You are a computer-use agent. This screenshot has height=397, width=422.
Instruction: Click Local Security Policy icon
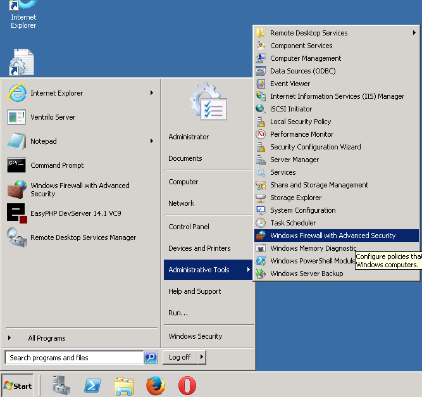click(x=261, y=122)
